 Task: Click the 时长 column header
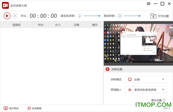tap(41, 25)
